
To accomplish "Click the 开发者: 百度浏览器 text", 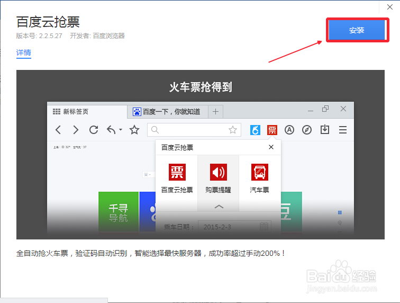I will (97, 36).
